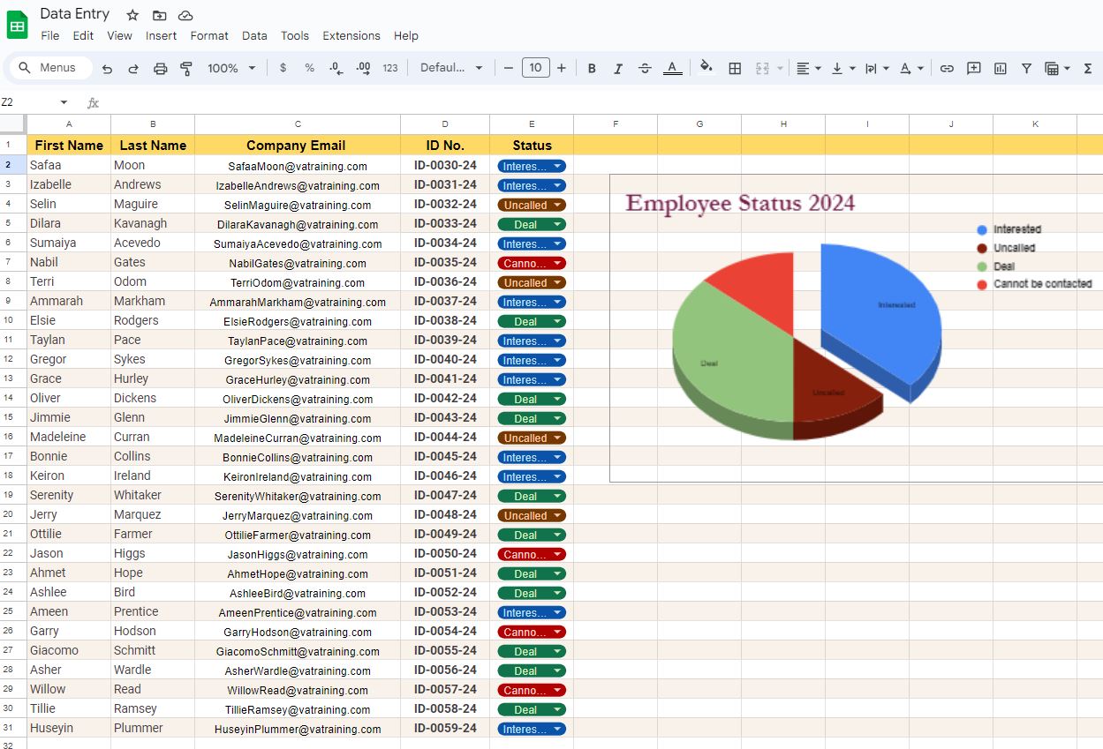Click the increase font size button
Screen dimensions: 1103x749
click(562, 68)
